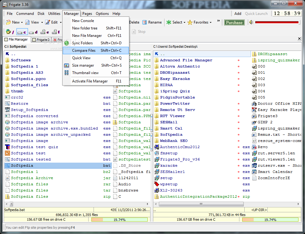Click the Revo shortcut icon
The image size is (305, 234).
[x=254, y=147]
